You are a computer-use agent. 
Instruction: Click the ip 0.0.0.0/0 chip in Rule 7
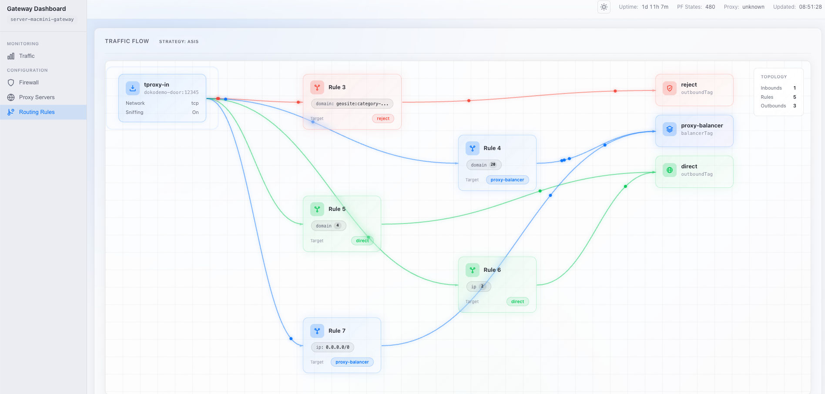[332, 347]
